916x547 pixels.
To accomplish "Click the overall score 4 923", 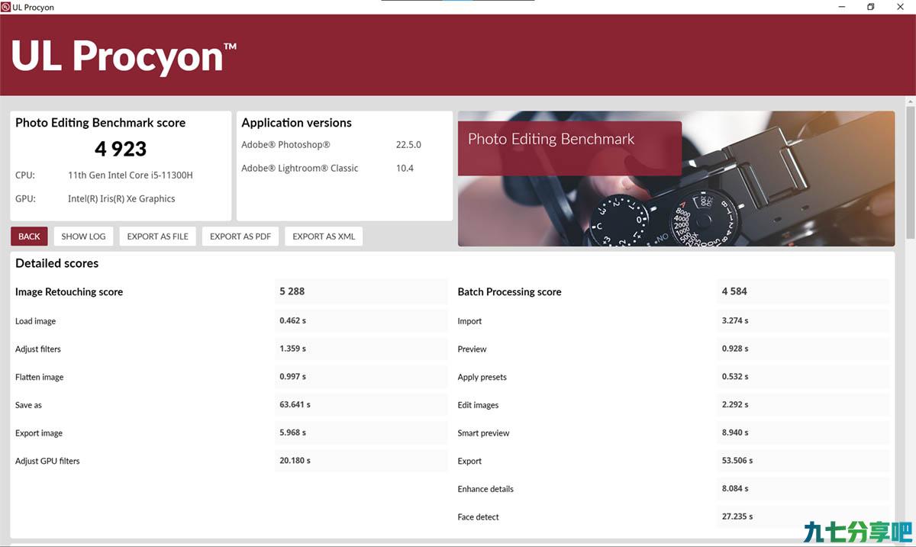I will (x=121, y=149).
